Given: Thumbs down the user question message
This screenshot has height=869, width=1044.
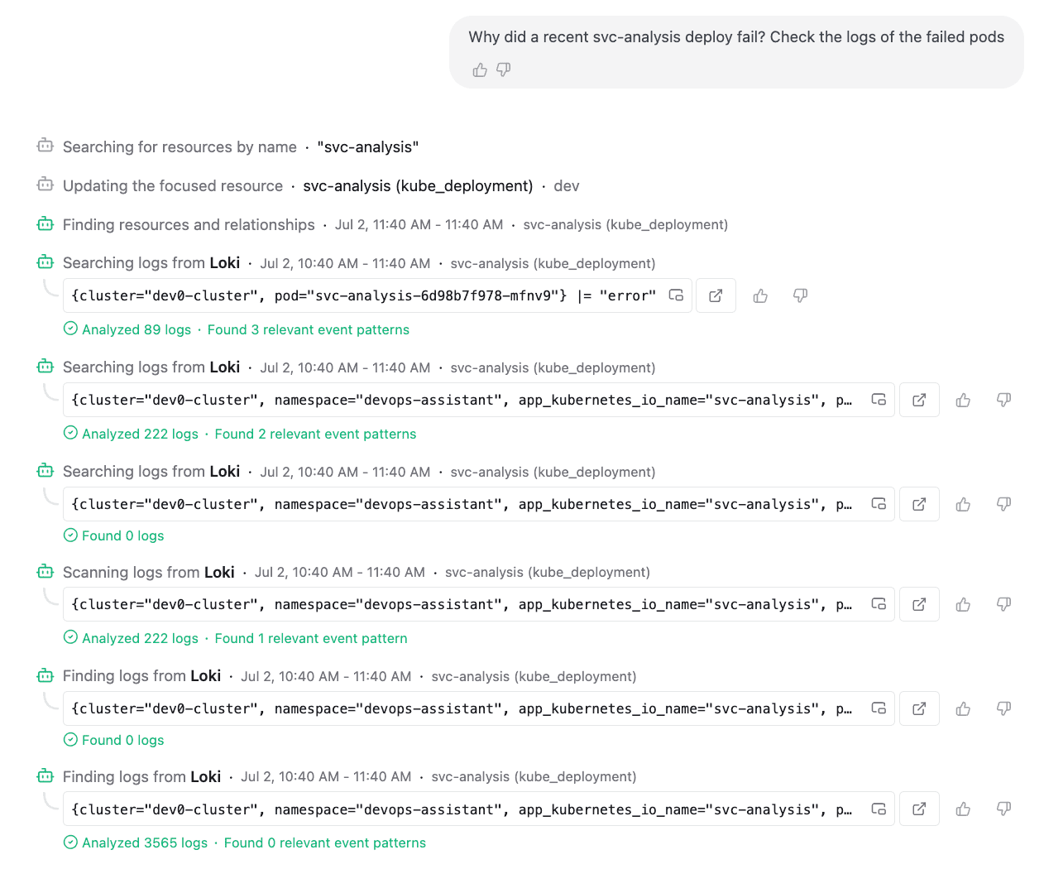Looking at the screenshot, I should pyautogui.click(x=503, y=70).
